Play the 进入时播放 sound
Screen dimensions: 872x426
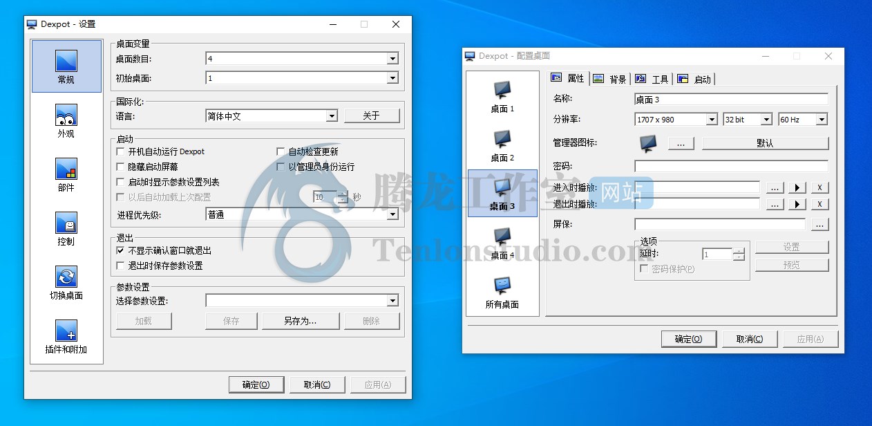click(797, 187)
